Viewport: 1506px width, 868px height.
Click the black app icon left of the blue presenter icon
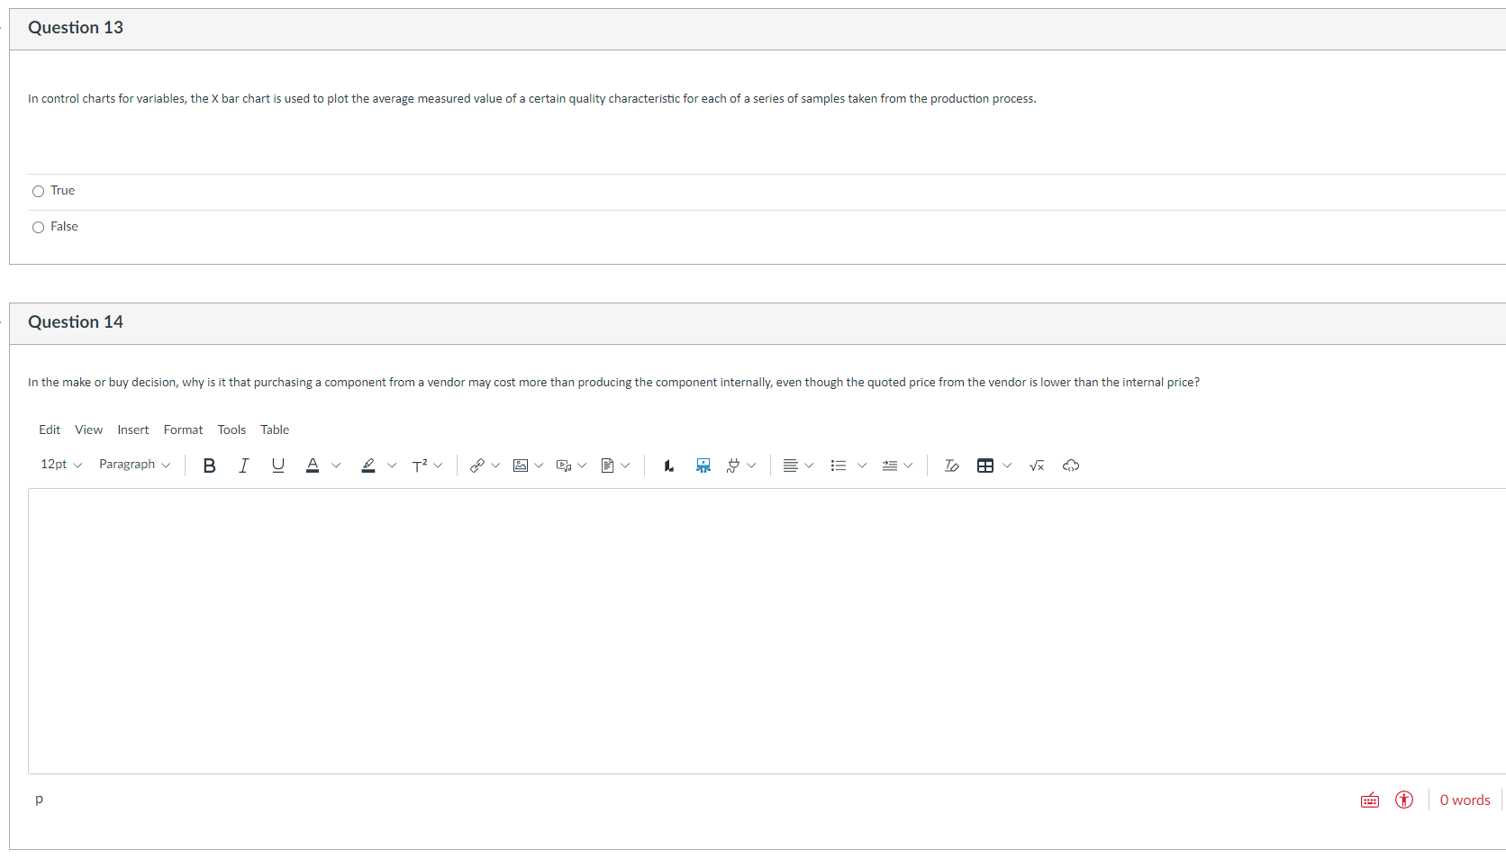[x=668, y=466]
